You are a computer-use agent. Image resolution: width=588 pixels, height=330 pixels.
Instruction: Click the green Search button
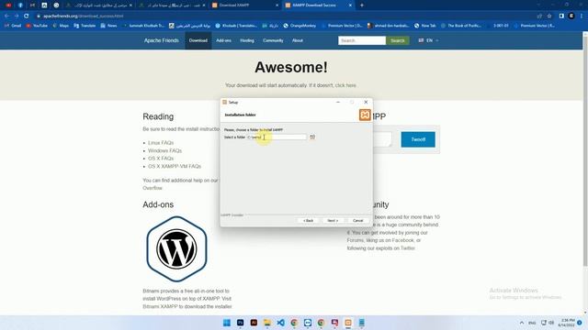tap(398, 40)
